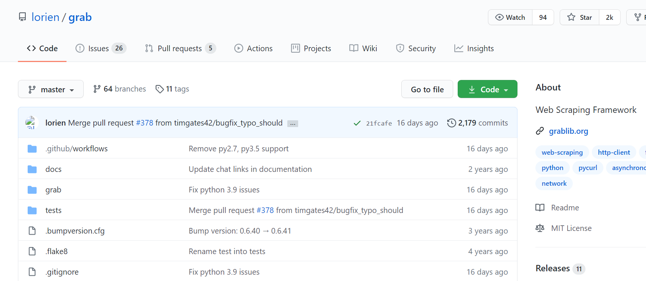The image size is (646, 281).
Task: Expand commit message ellipsis button
Action: pos(293,124)
